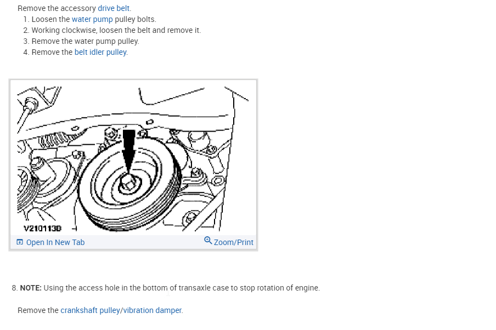Click the Open In New Tab text

coord(55,242)
